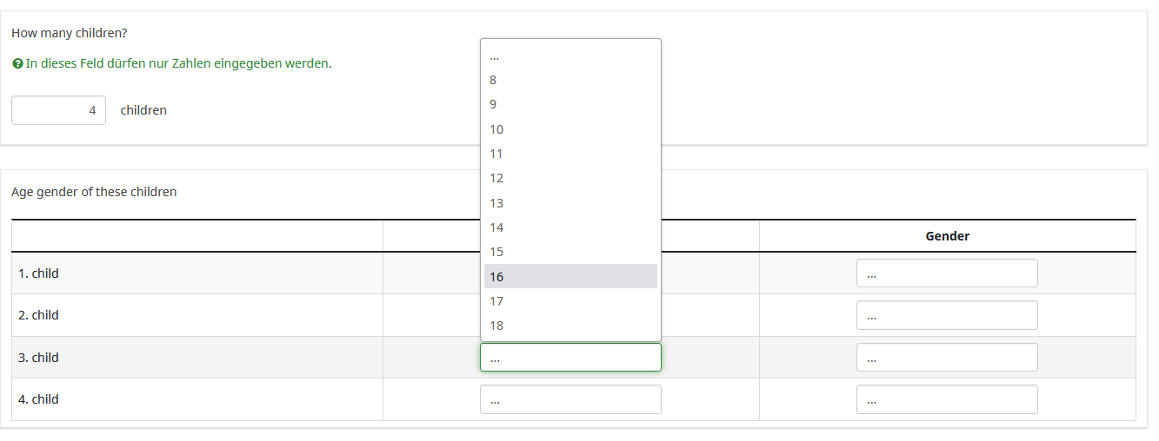
Task: Select the blank "..." option at list top
Action: click(570, 56)
